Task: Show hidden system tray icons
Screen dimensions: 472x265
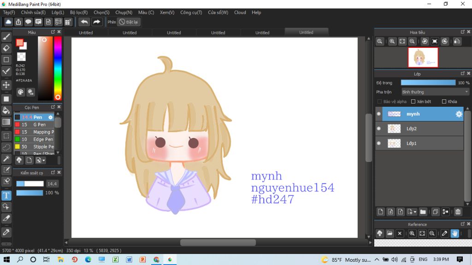Action: (x=377, y=259)
